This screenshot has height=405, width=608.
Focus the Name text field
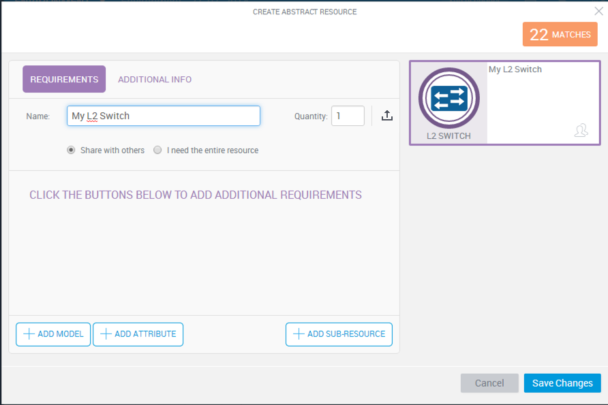click(164, 116)
